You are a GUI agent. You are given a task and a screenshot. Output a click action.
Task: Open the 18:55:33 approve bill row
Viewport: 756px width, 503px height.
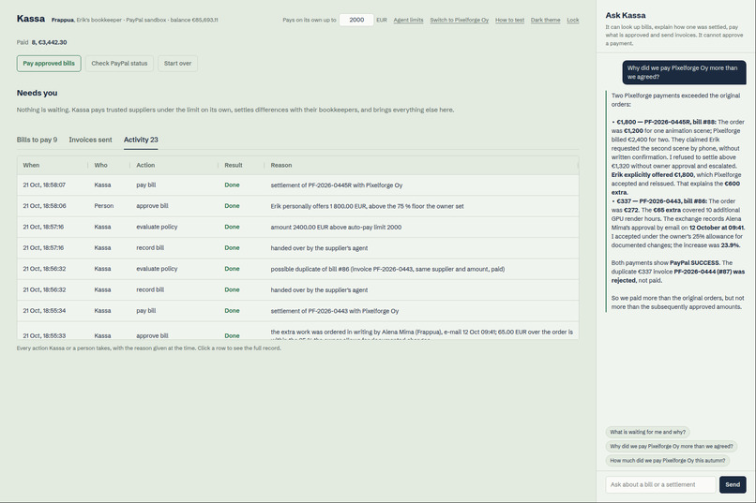[297, 331]
